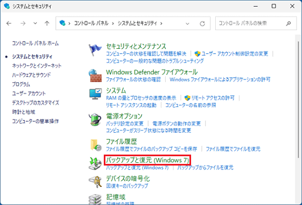Viewport: 302px width, 205px height.
Task: Open バックアップからファイルを復元
Action: pos(205,168)
